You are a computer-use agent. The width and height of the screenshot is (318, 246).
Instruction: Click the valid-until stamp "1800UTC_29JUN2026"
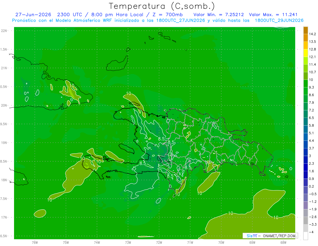coord(279,20)
